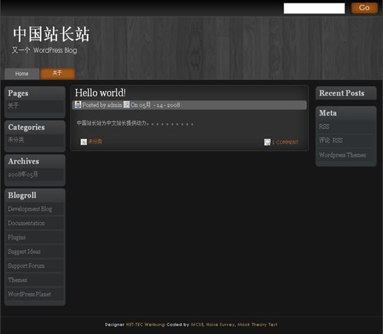
Task: Open the orange category link under the post
Action: [95, 142]
